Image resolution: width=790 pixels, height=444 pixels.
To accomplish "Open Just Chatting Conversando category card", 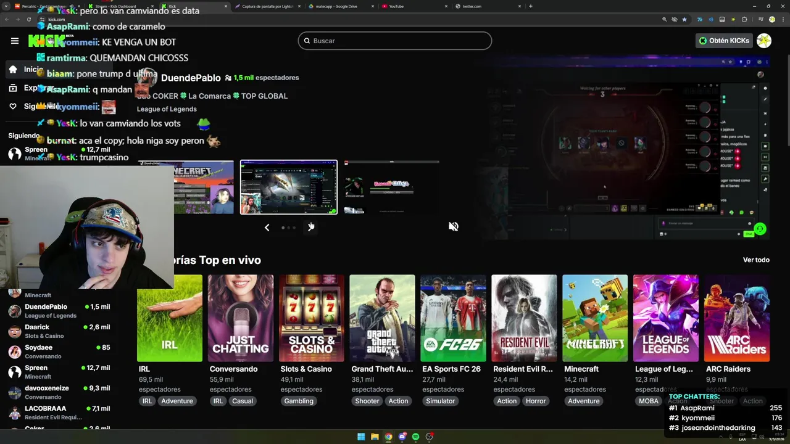I will tap(241, 318).
